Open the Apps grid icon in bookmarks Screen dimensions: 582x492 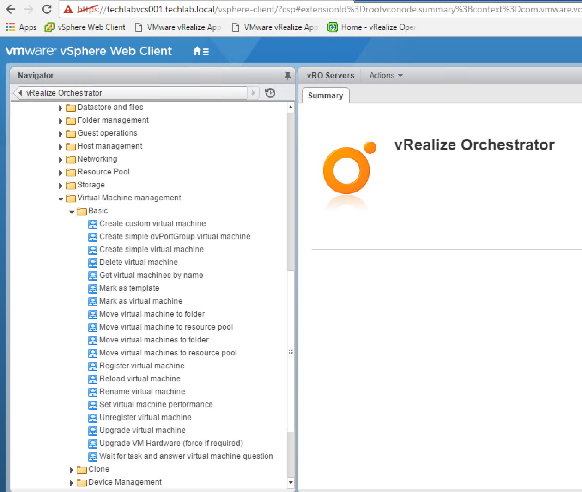(10, 27)
